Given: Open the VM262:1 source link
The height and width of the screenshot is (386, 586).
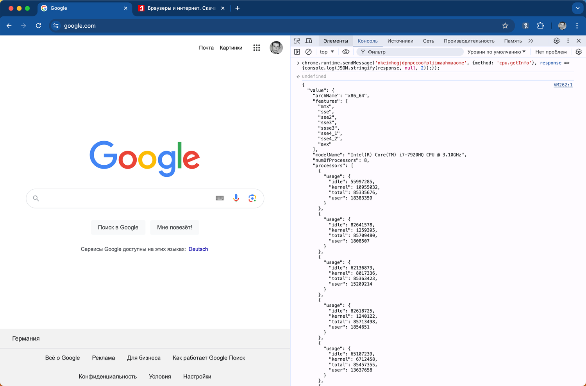Looking at the screenshot, I should (563, 85).
